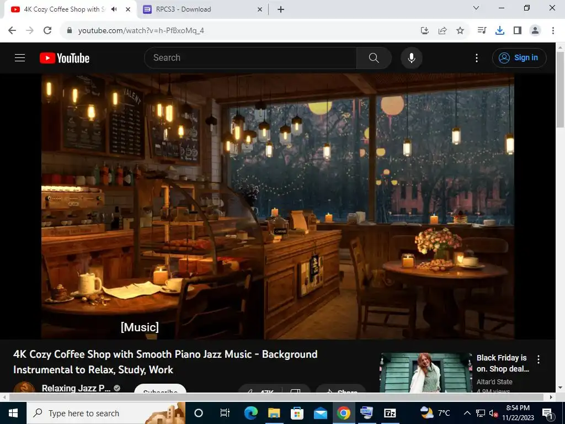Click the Altar'd State advertiser name
Viewport: 565px width, 424px height.
[494, 382]
